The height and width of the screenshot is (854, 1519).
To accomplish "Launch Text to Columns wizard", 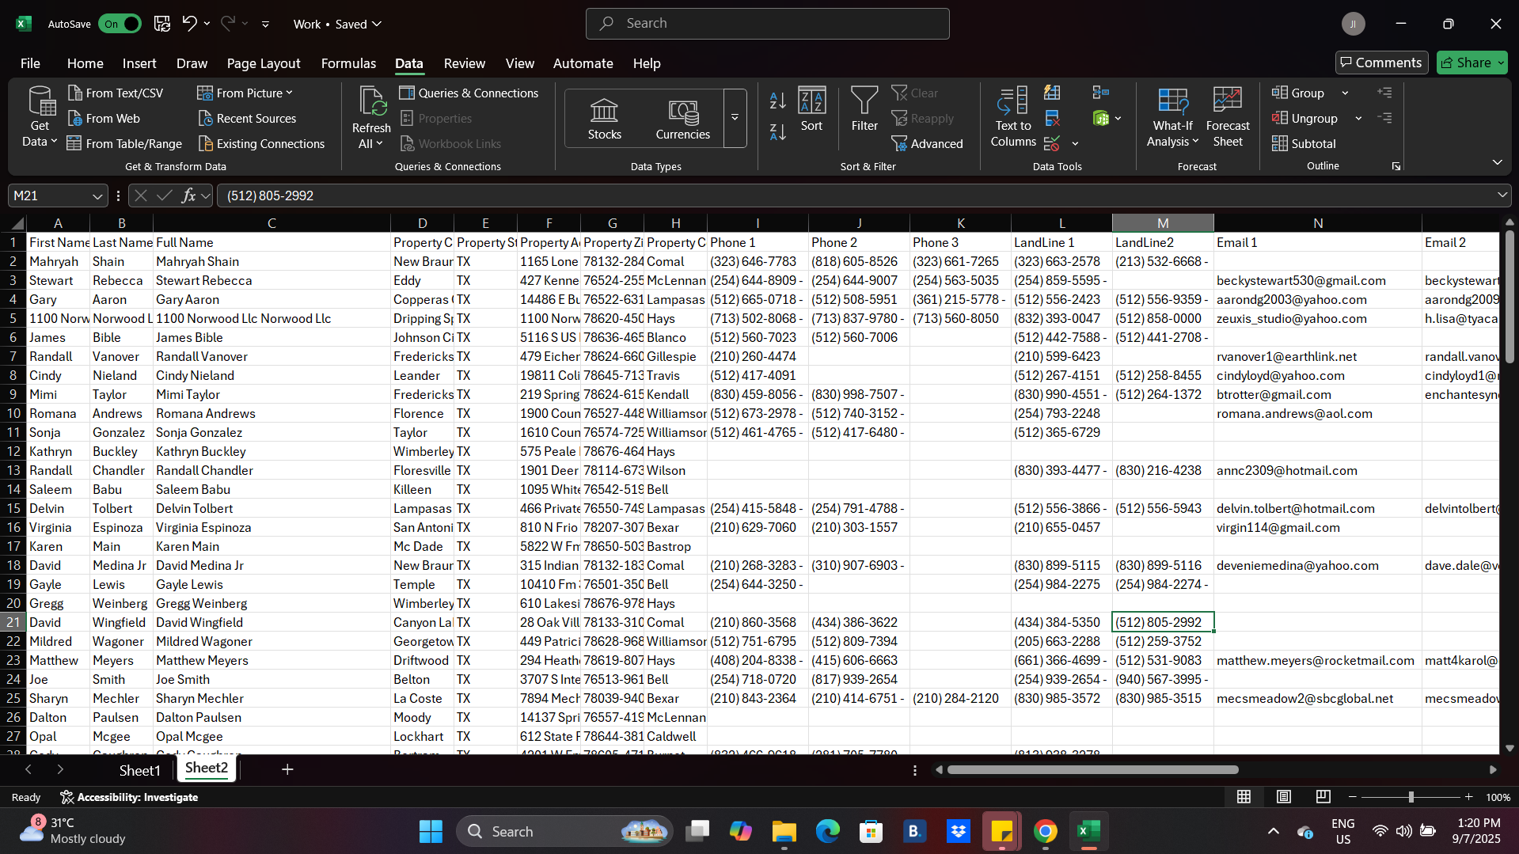I will pos(1012,117).
